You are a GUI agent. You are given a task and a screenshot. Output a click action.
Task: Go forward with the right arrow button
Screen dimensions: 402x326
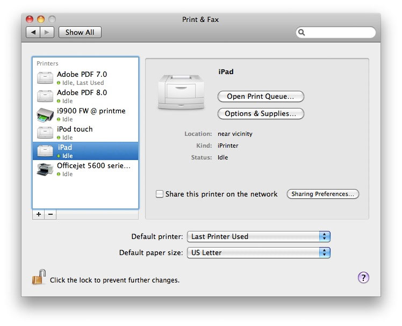(47, 32)
